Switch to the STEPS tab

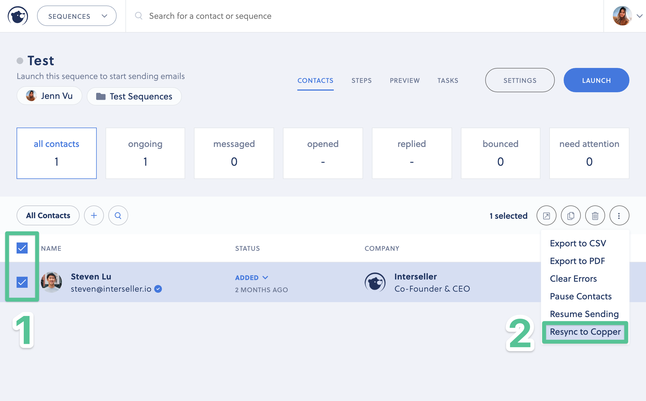(x=361, y=80)
